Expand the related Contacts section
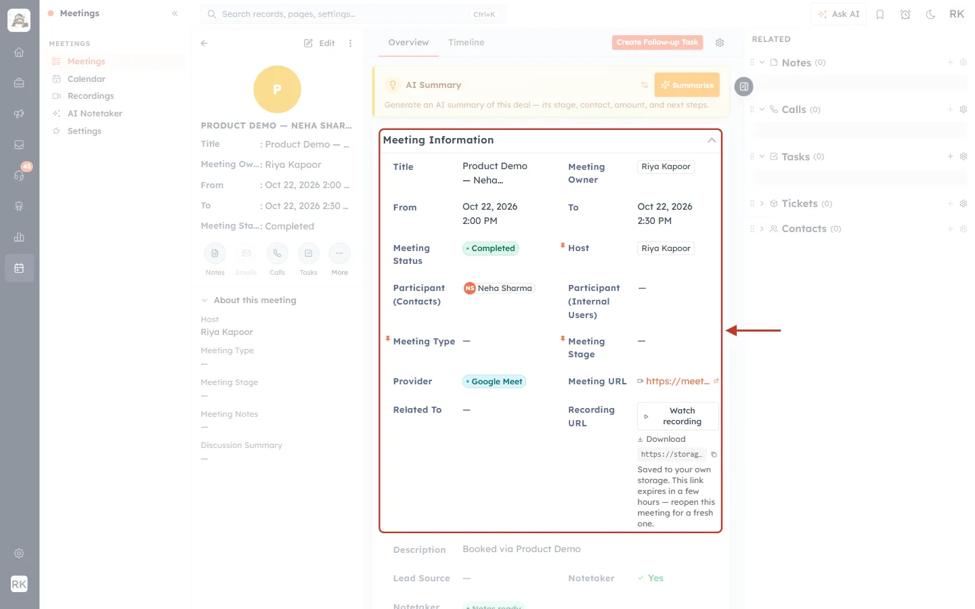This screenshot has height=609, width=975. [x=762, y=229]
